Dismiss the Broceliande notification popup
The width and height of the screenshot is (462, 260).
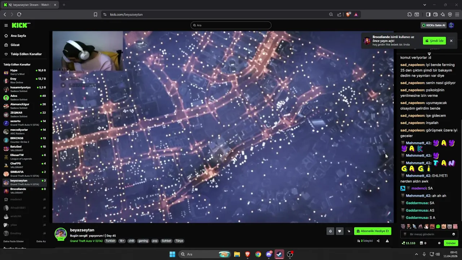click(x=451, y=41)
